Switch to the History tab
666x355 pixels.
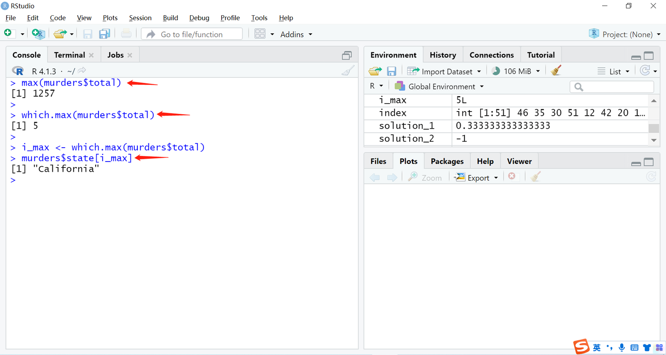[x=443, y=55]
